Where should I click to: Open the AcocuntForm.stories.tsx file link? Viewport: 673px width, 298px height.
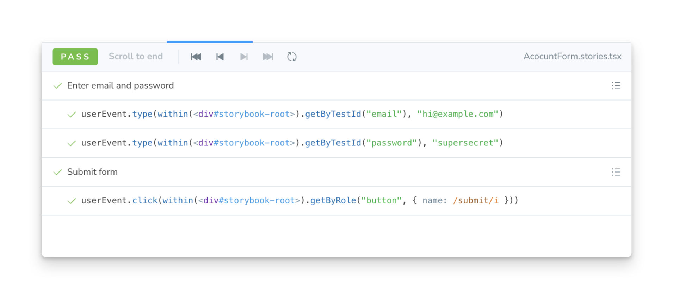point(572,56)
